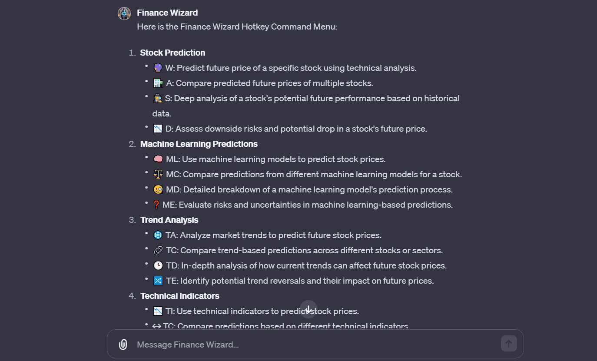597x361 pixels.
Task: Click the paperclip attach file icon
Action: [x=123, y=344]
